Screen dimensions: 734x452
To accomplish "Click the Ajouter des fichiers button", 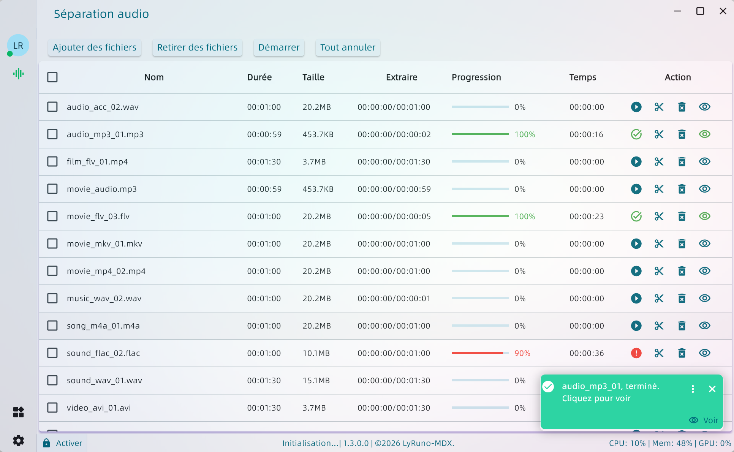I will click(x=95, y=47).
